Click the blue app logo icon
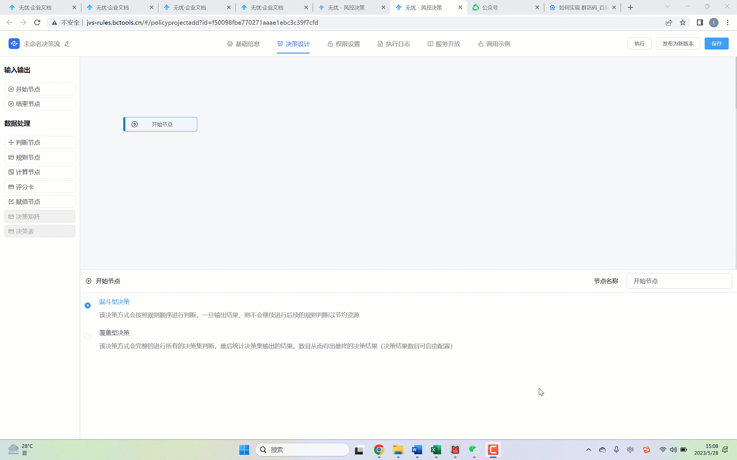Viewport: 737px width, 460px height. pos(14,43)
